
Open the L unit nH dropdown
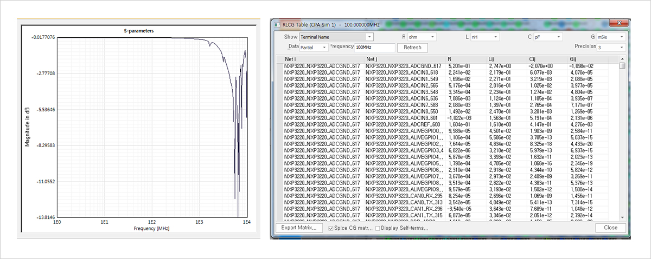[x=485, y=37]
